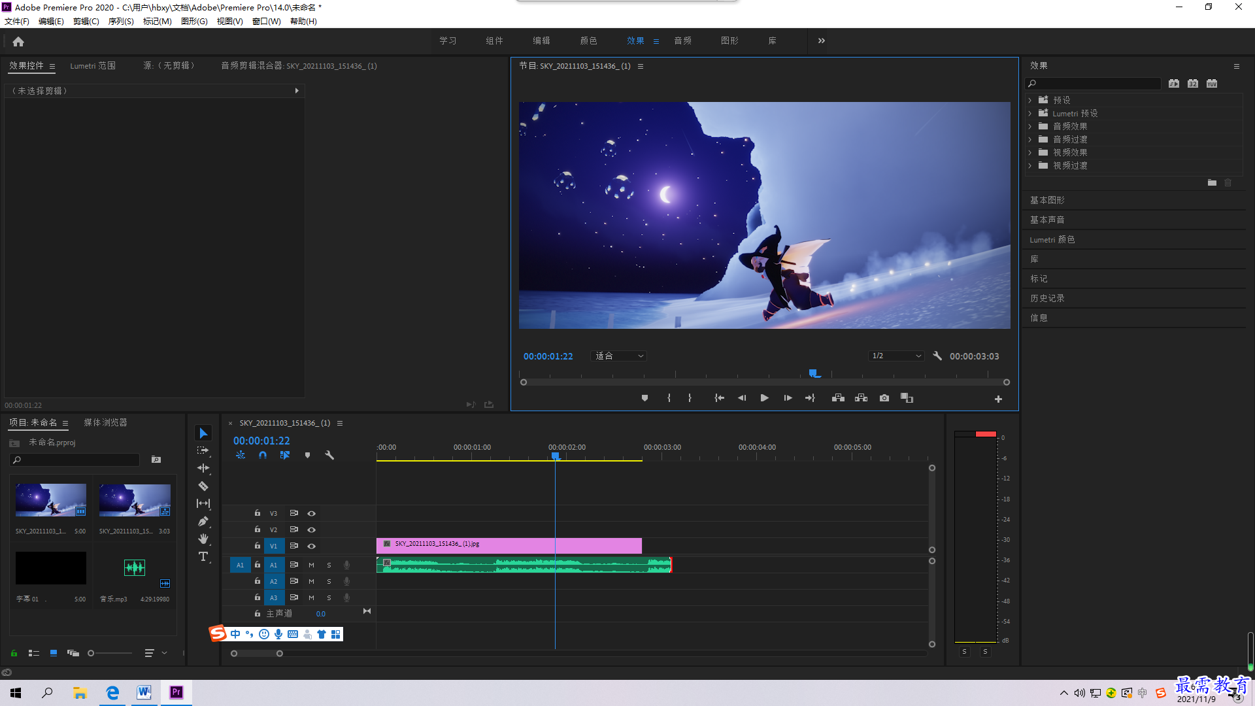Expand the 音频过渡 folder
Image resolution: width=1255 pixels, height=706 pixels.
click(1030, 139)
